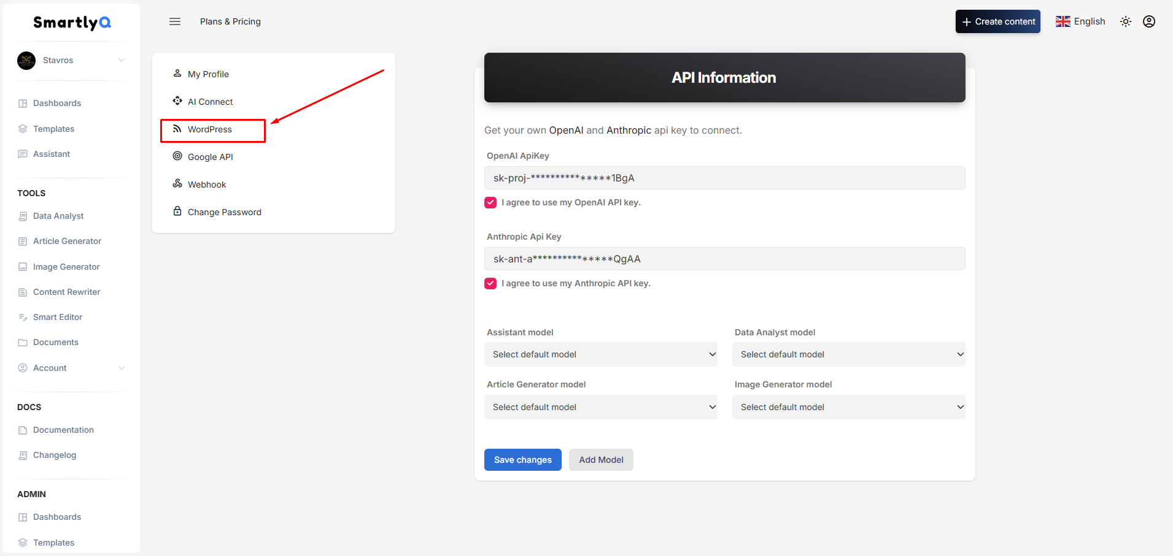Select AI Connect in settings menu
1173x556 pixels.
coord(211,102)
